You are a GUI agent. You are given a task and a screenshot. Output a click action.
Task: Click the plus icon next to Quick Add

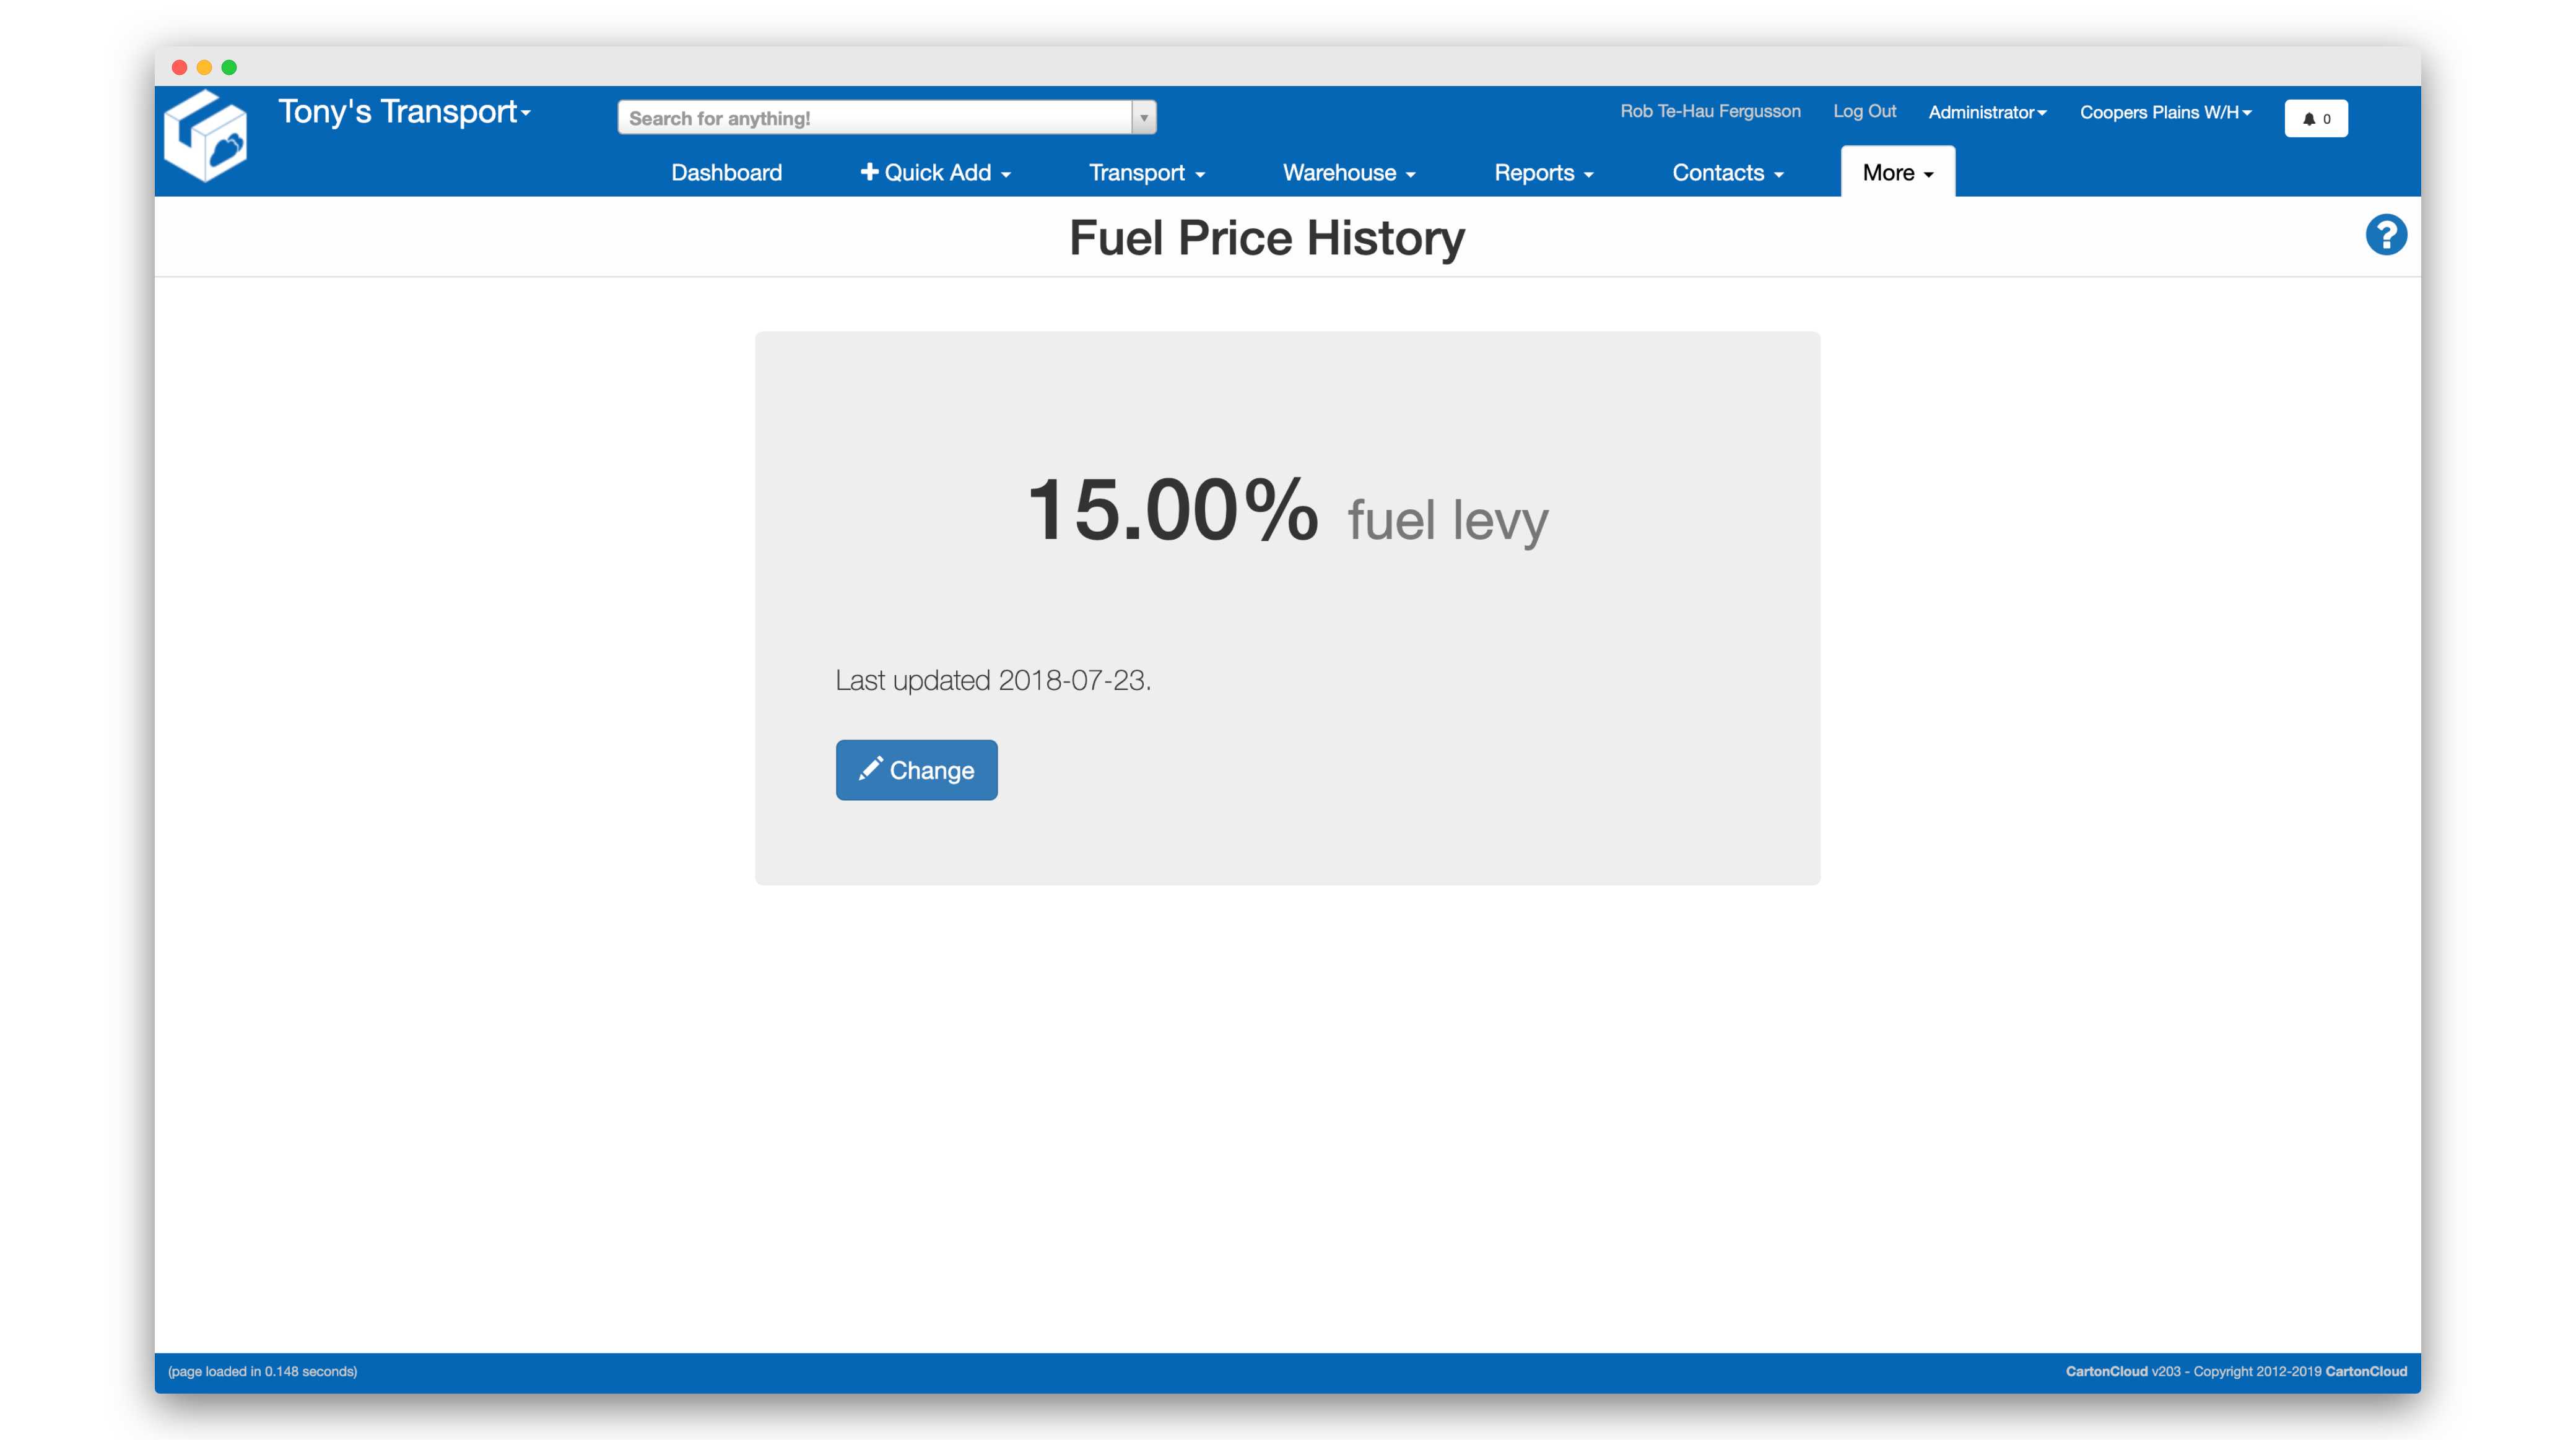click(869, 172)
